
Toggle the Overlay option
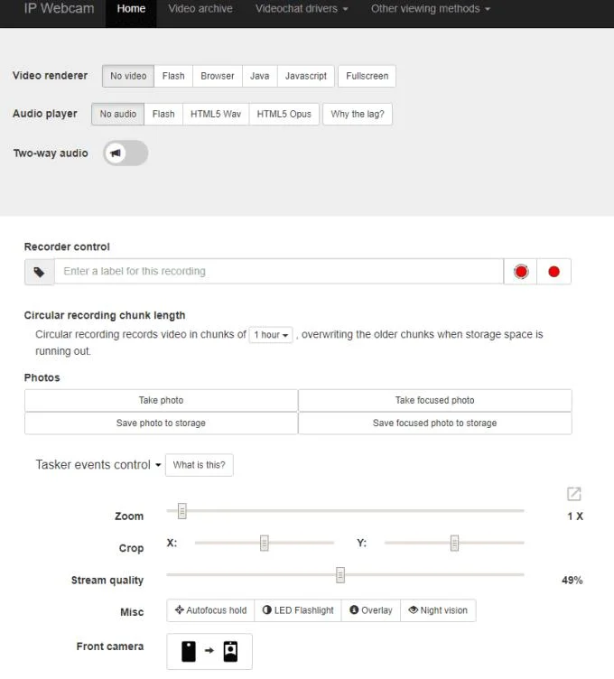click(371, 610)
